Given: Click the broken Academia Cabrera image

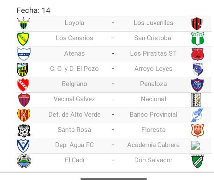Looking at the screenshot, I should pos(196,145).
